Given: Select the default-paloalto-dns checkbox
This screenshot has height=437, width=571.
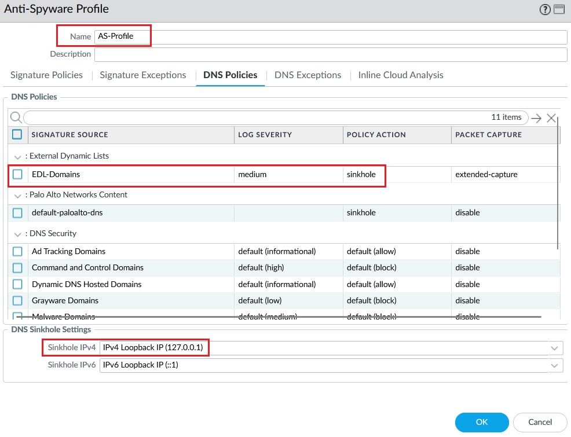Looking at the screenshot, I should coord(17,213).
